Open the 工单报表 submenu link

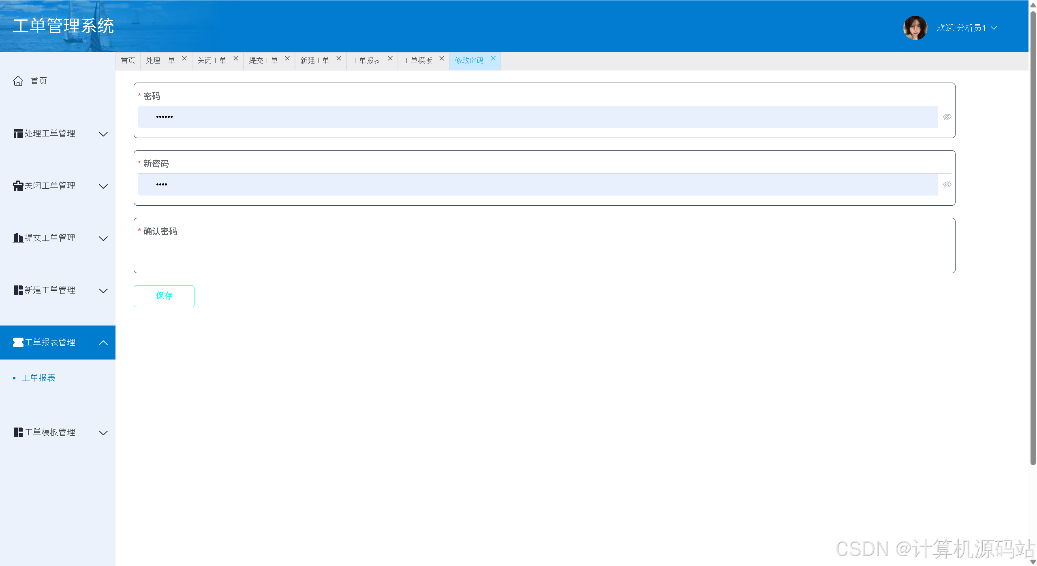click(38, 378)
